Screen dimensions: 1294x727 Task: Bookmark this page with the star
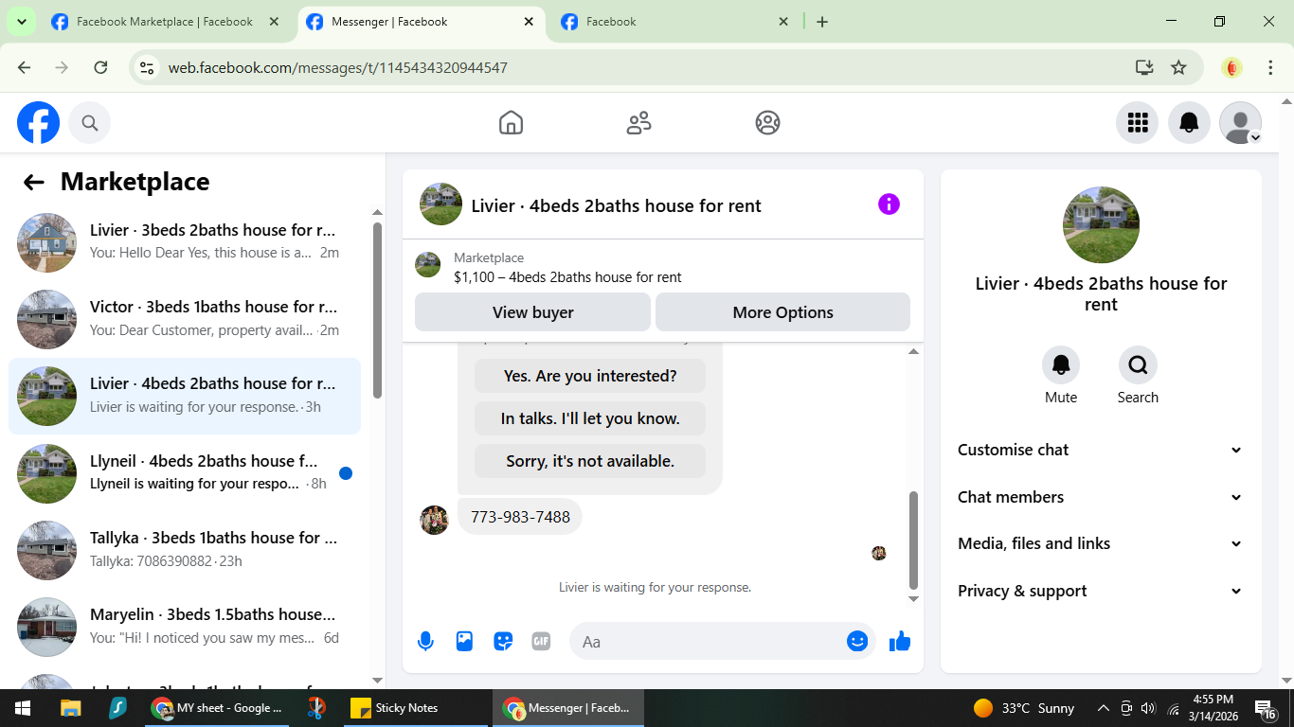tap(1178, 67)
